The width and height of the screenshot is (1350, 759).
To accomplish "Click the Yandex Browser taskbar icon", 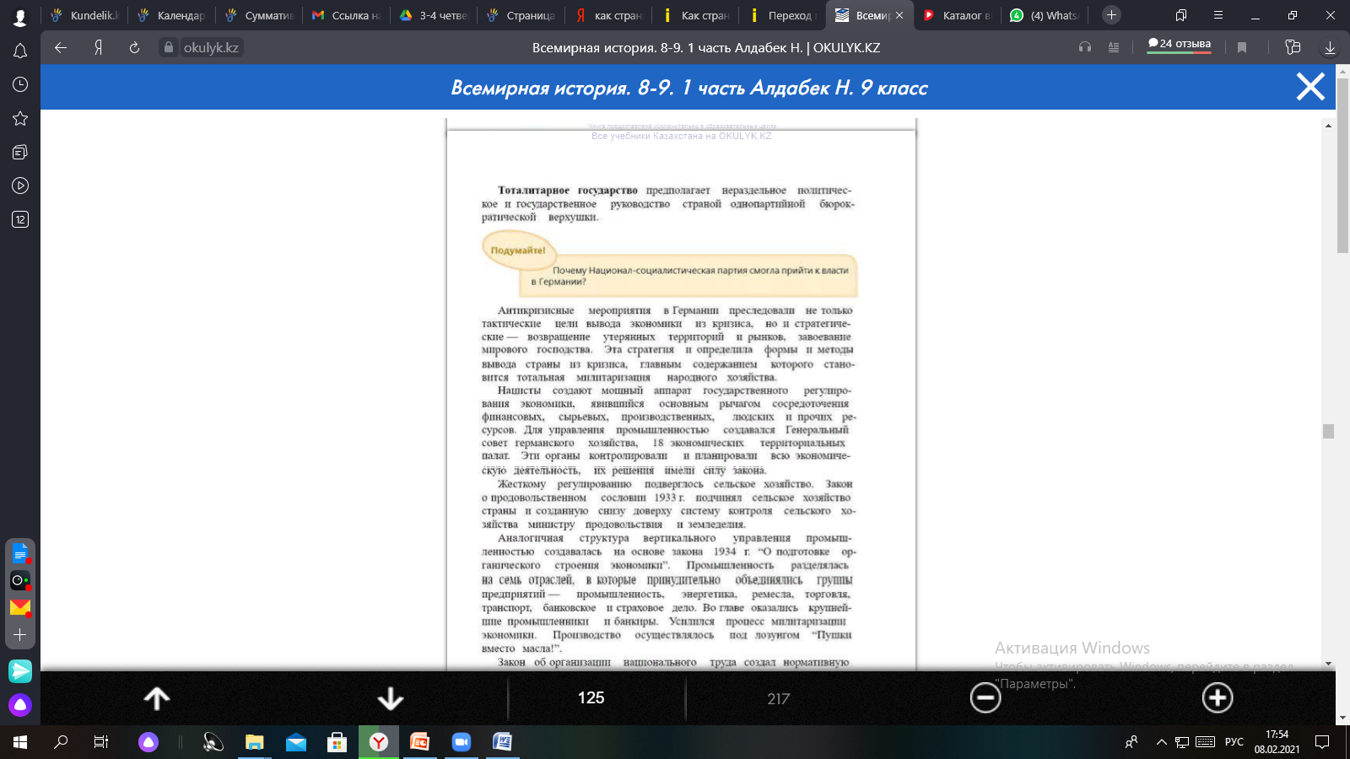I will 379,742.
